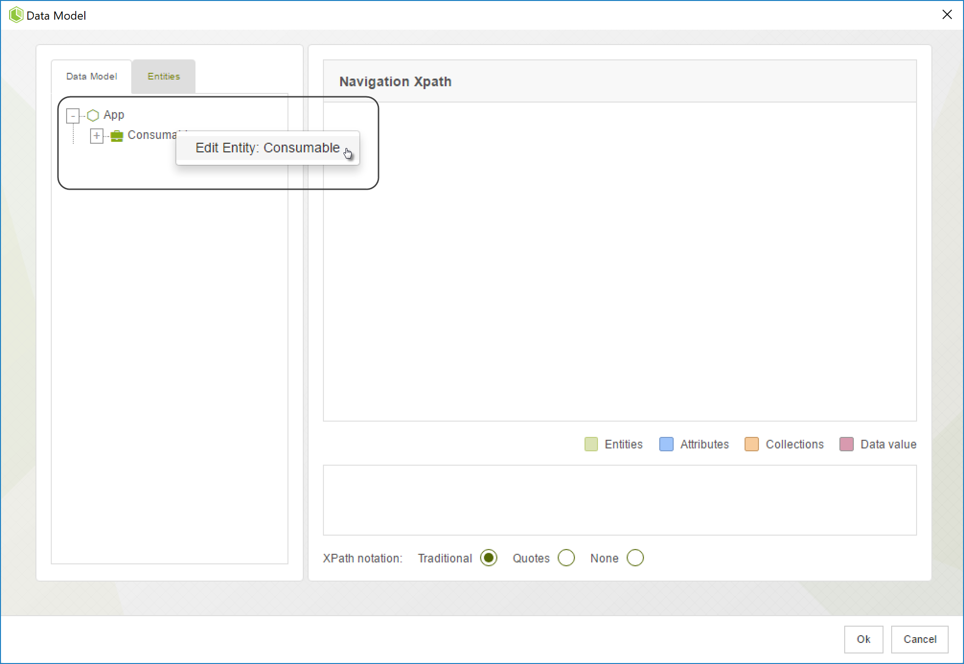Collapse the App tree node
The width and height of the screenshot is (964, 664).
tap(73, 116)
